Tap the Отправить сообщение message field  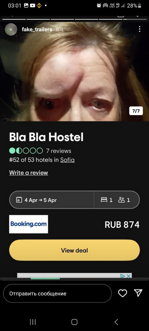pos(57,293)
